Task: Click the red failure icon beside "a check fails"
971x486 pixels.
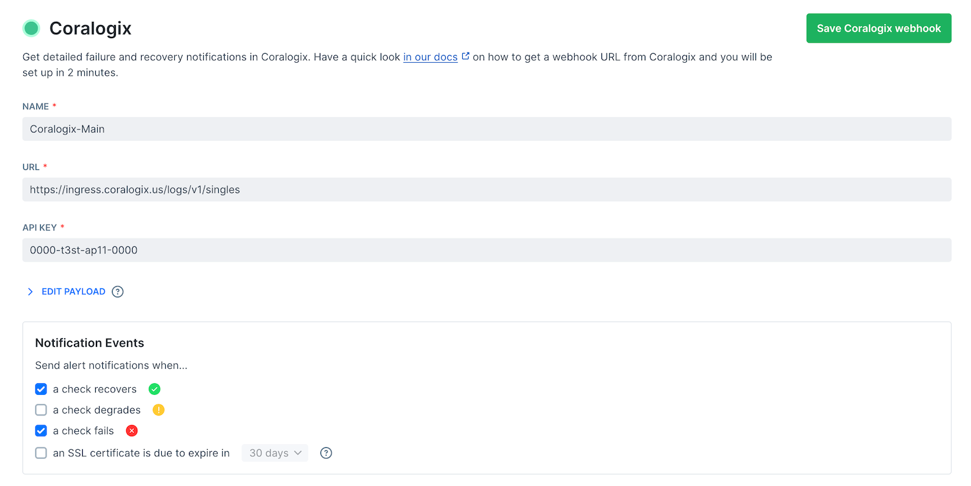Action: [131, 430]
